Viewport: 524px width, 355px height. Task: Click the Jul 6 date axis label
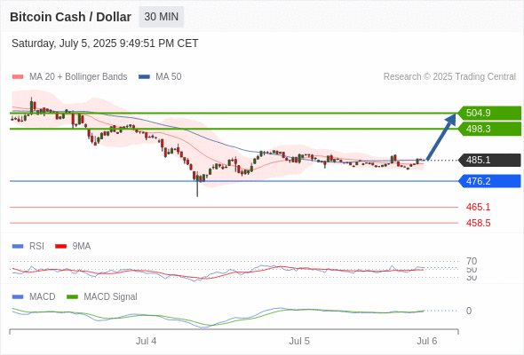pyautogui.click(x=427, y=341)
